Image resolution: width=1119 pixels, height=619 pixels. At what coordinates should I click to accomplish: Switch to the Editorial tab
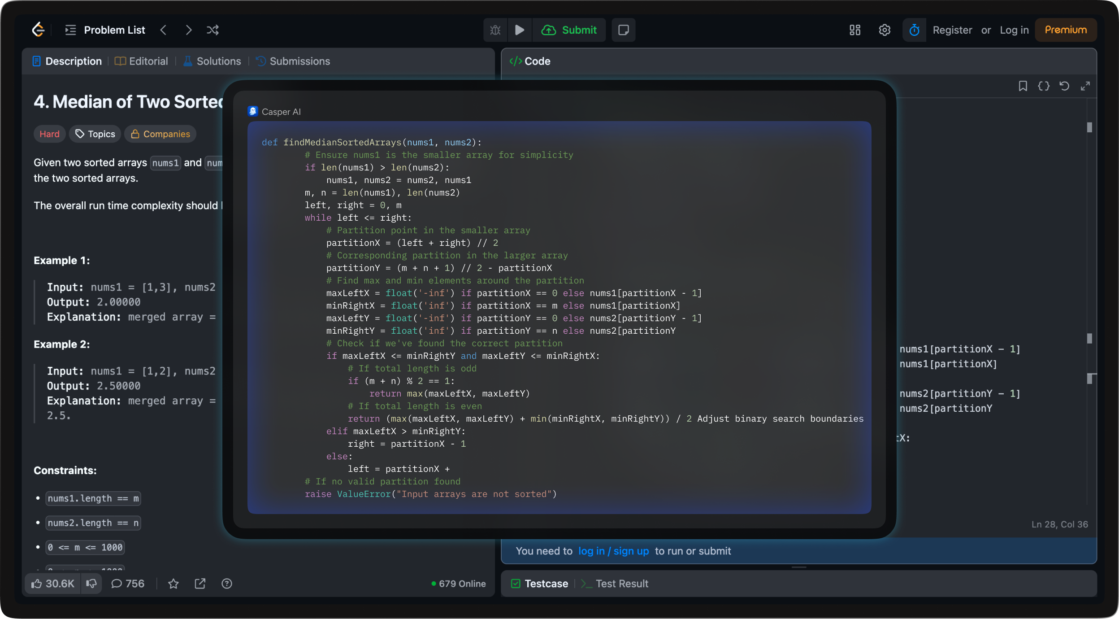(142, 61)
